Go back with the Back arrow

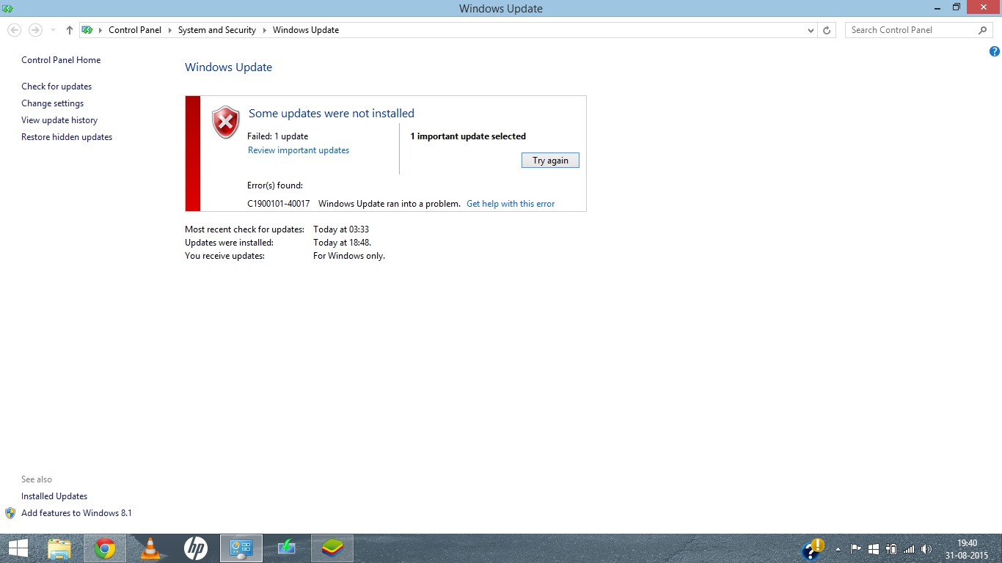14,30
